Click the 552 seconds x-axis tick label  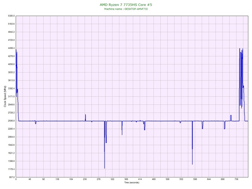coord(181,179)
